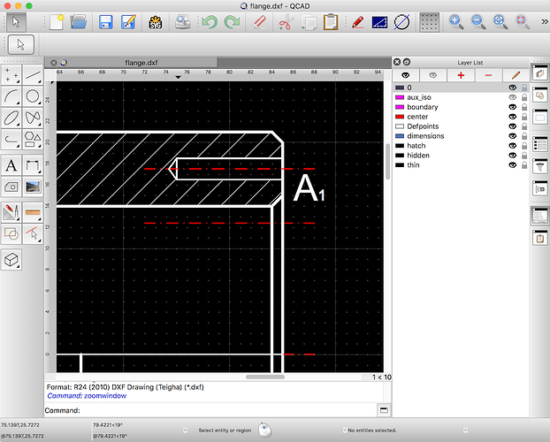
Task: Click the Command input field
Action: click(x=228, y=410)
